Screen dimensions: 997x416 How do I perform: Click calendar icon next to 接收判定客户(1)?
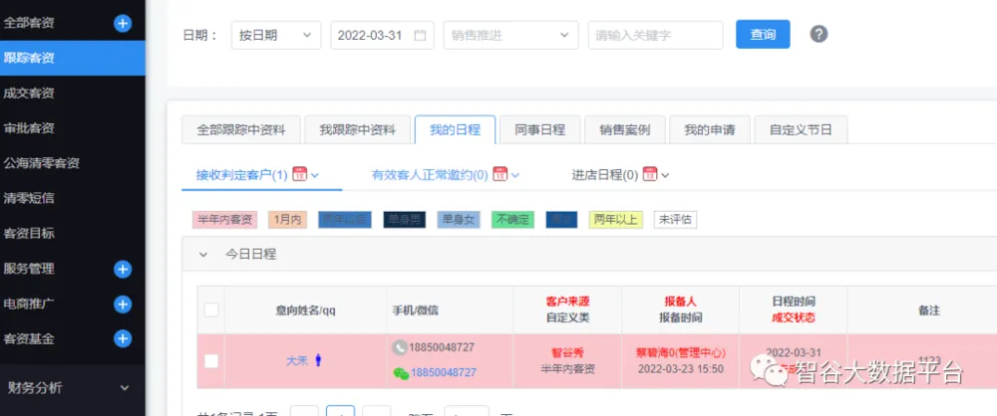click(299, 175)
